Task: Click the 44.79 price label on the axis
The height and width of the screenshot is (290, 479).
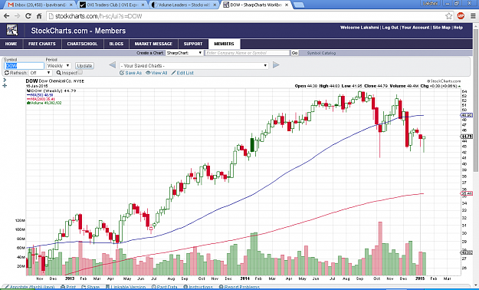Action: [x=467, y=137]
